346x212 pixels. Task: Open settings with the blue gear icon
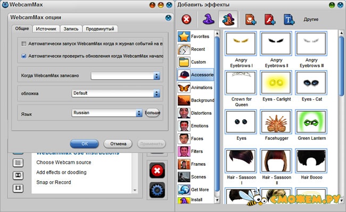(x=157, y=190)
